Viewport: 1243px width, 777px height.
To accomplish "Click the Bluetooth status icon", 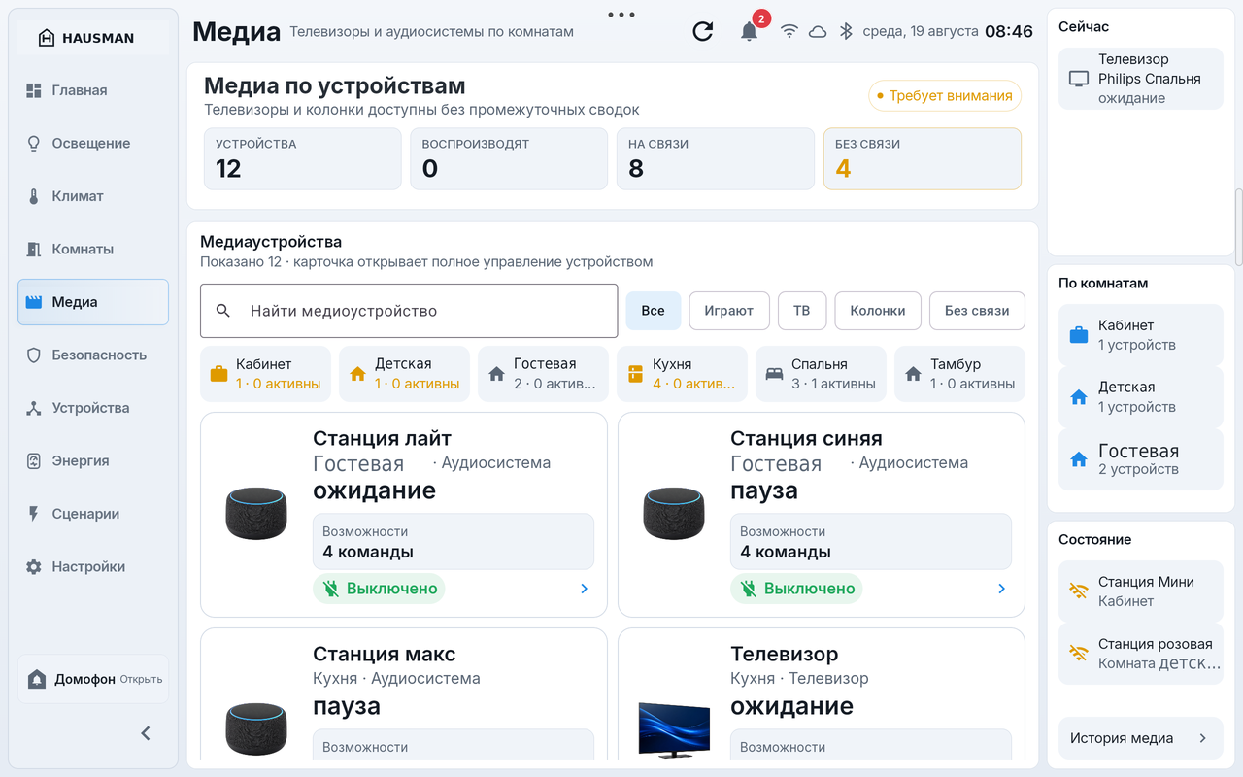I will pyautogui.click(x=846, y=31).
